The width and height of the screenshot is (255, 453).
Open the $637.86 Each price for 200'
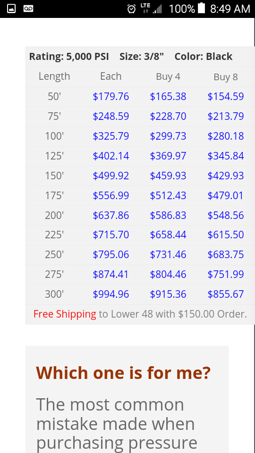110,216
